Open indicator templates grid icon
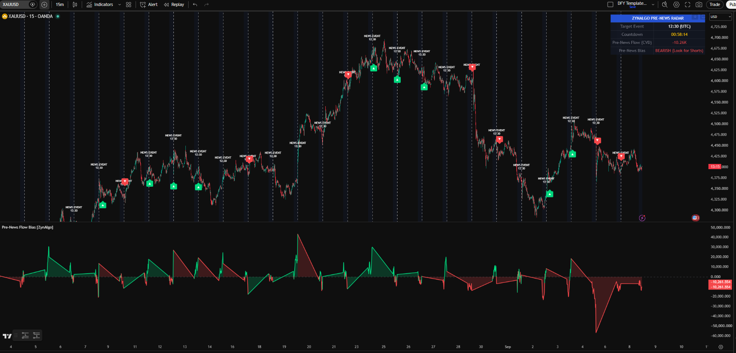This screenshot has width=736, height=353. point(128,4)
